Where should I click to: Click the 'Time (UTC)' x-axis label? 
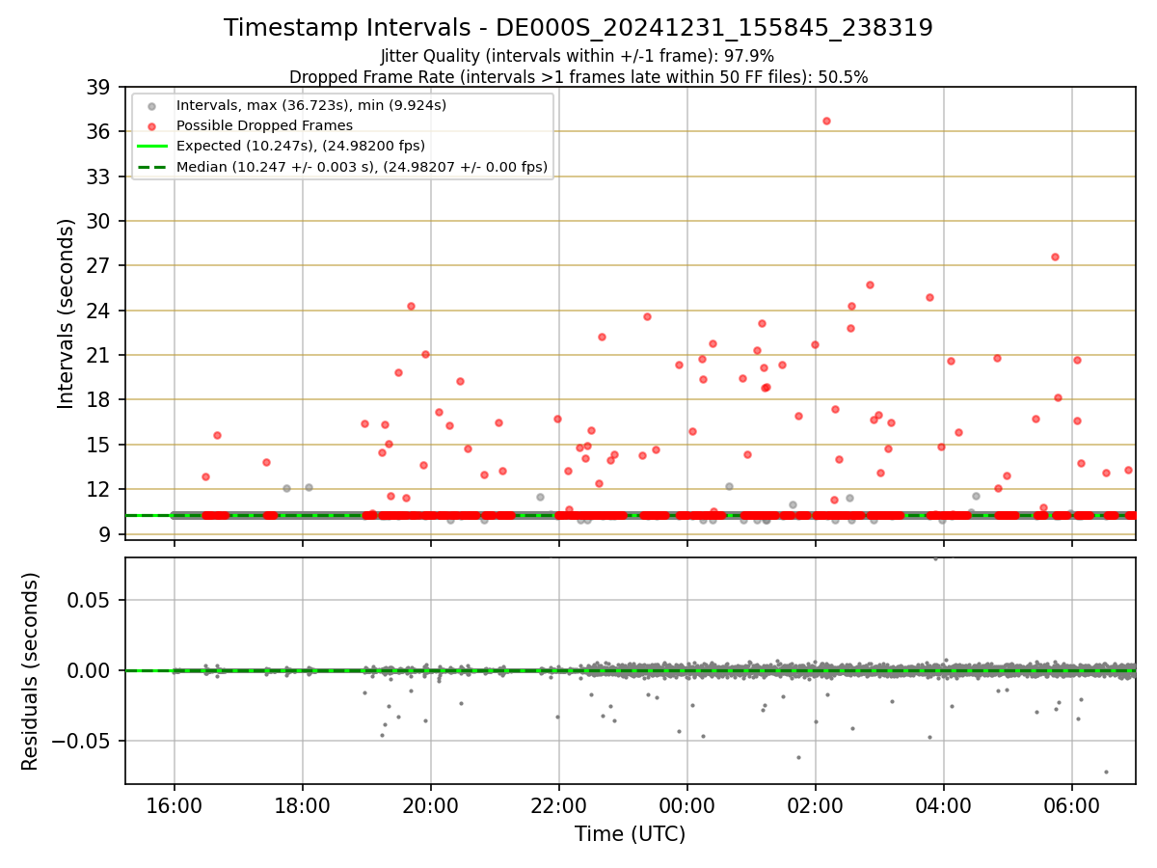point(630,834)
